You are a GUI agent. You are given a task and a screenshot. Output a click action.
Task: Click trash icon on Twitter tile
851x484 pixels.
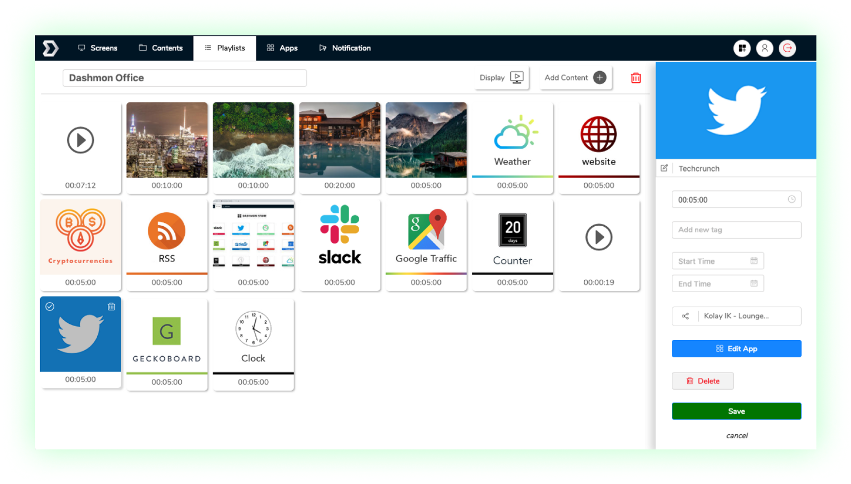[x=111, y=307]
